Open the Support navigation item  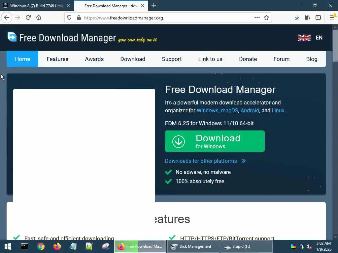172,59
